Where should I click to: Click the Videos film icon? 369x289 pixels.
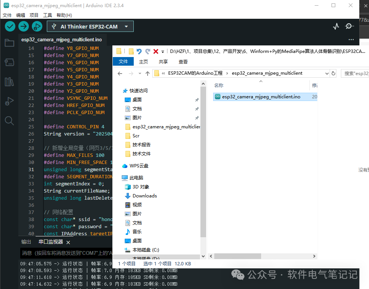click(127, 205)
